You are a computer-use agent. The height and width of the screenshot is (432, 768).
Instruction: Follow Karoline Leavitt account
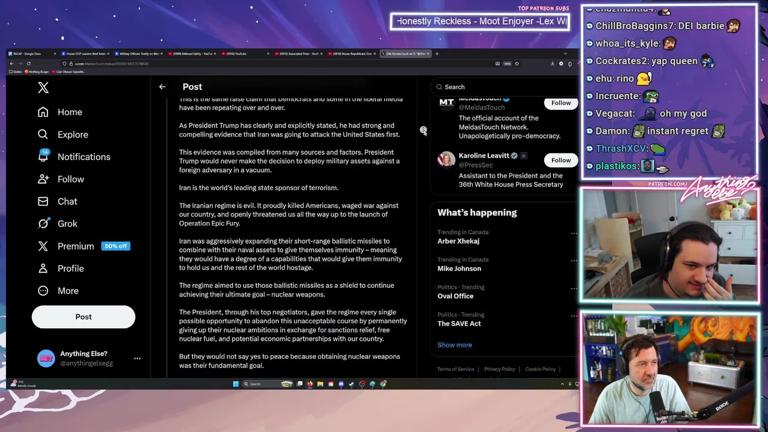(561, 160)
